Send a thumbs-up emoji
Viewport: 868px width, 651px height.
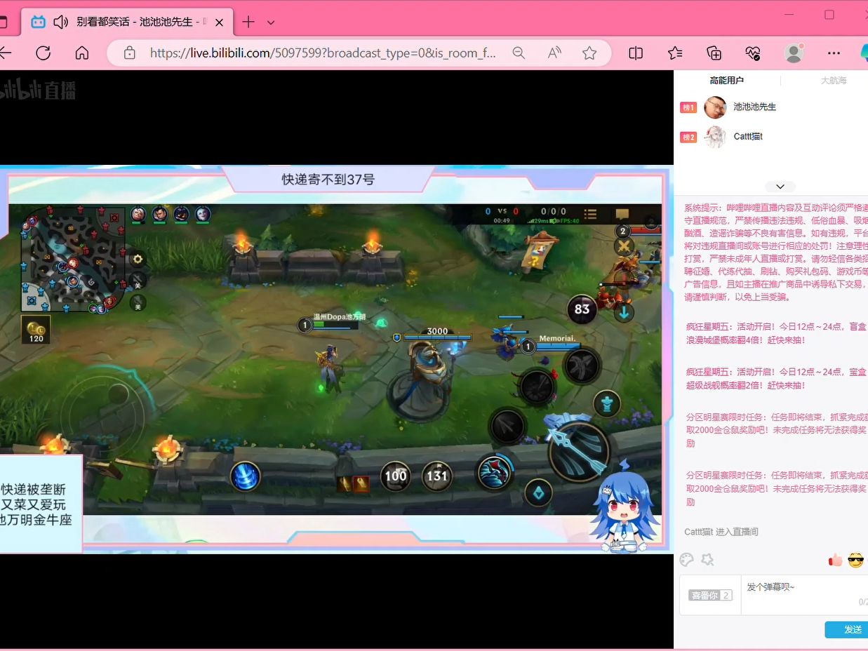coord(835,560)
